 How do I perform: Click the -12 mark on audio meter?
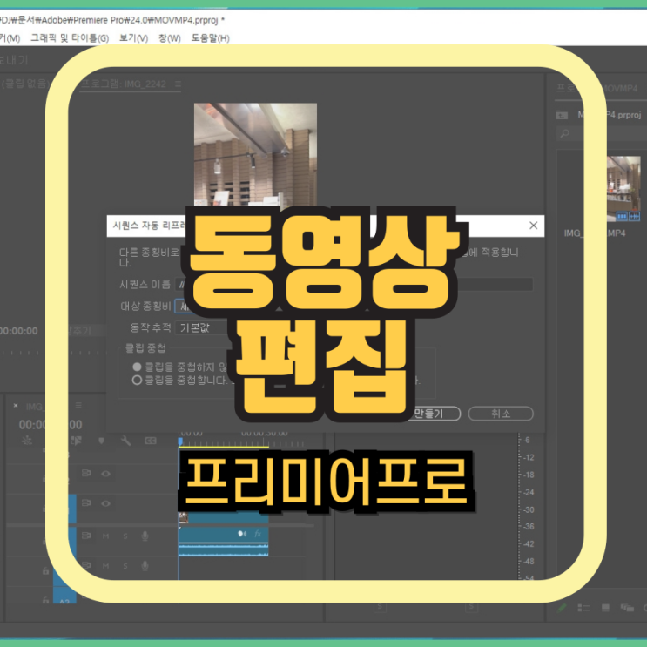[x=529, y=457]
